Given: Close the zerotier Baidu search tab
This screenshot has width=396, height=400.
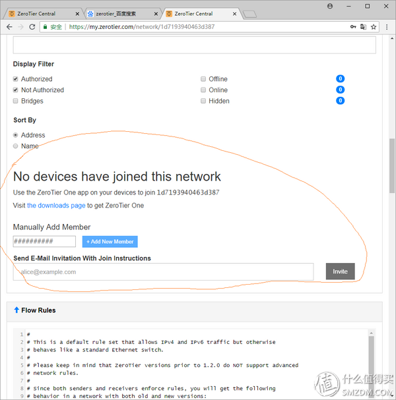Looking at the screenshot, I should (156, 14).
